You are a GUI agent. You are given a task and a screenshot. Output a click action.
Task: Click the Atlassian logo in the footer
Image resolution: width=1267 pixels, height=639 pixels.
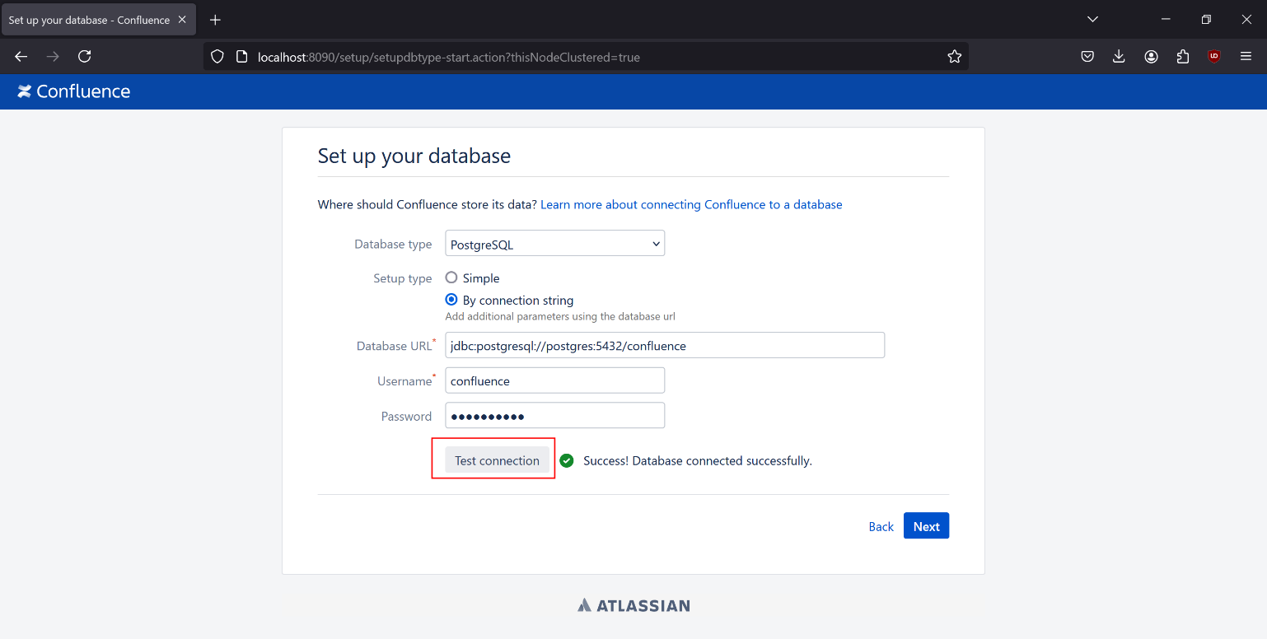633,606
